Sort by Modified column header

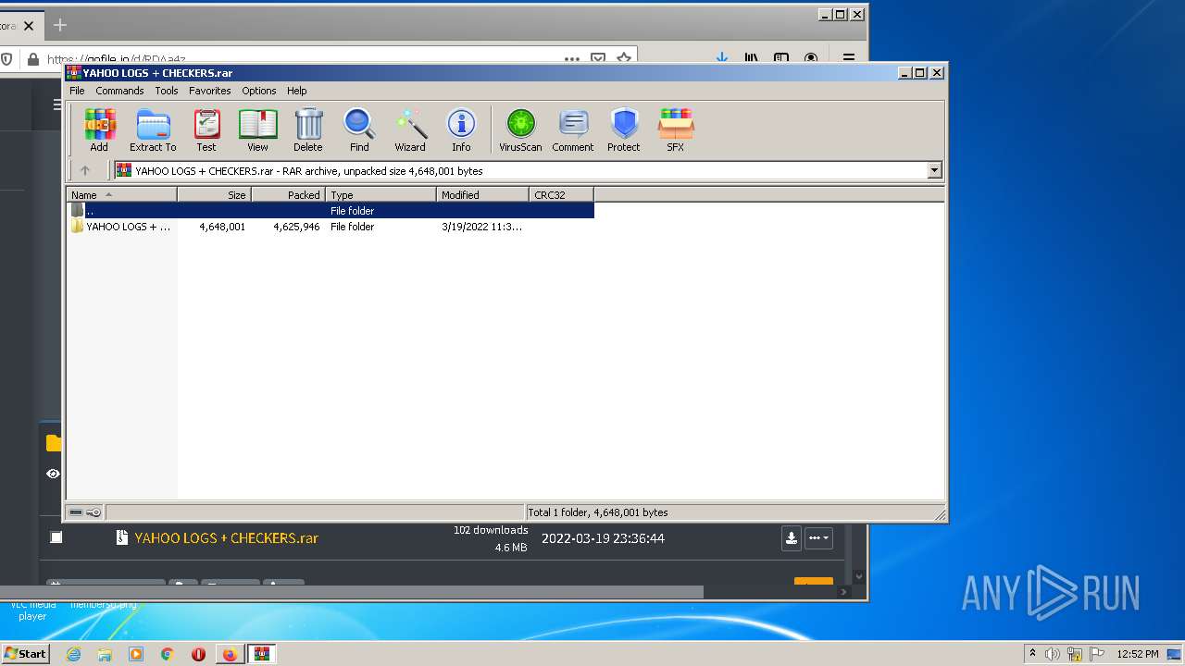(x=482, y=195)
